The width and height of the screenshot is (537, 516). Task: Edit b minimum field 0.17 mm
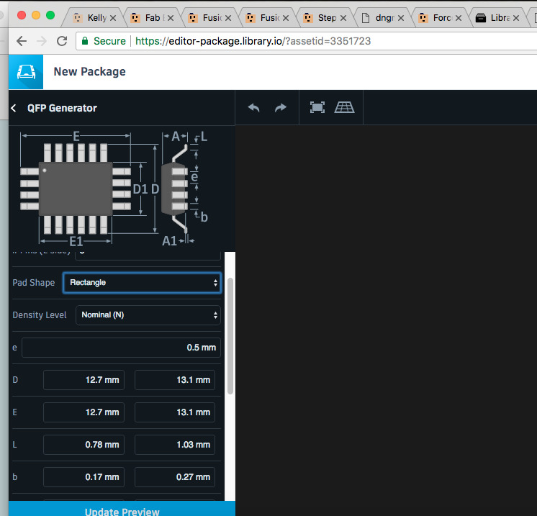click(x=84, y=477)
